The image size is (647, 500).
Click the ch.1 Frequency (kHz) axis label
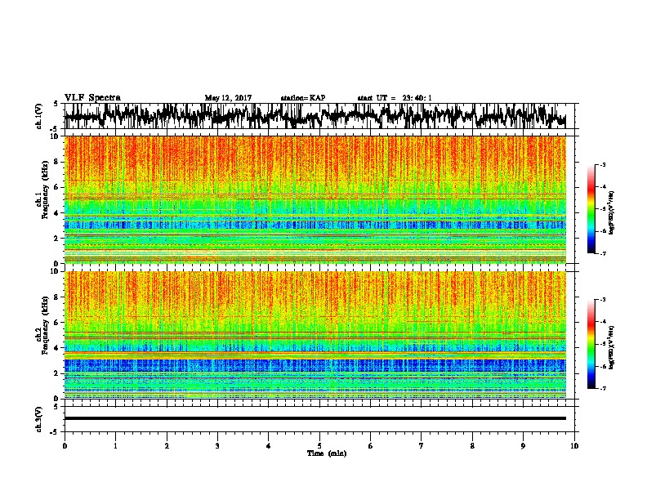42,190
